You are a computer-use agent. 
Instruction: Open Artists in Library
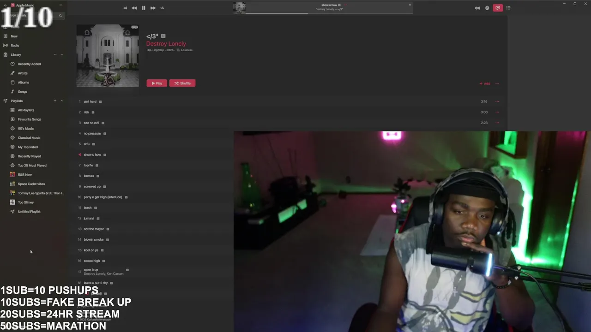(23, 73)
